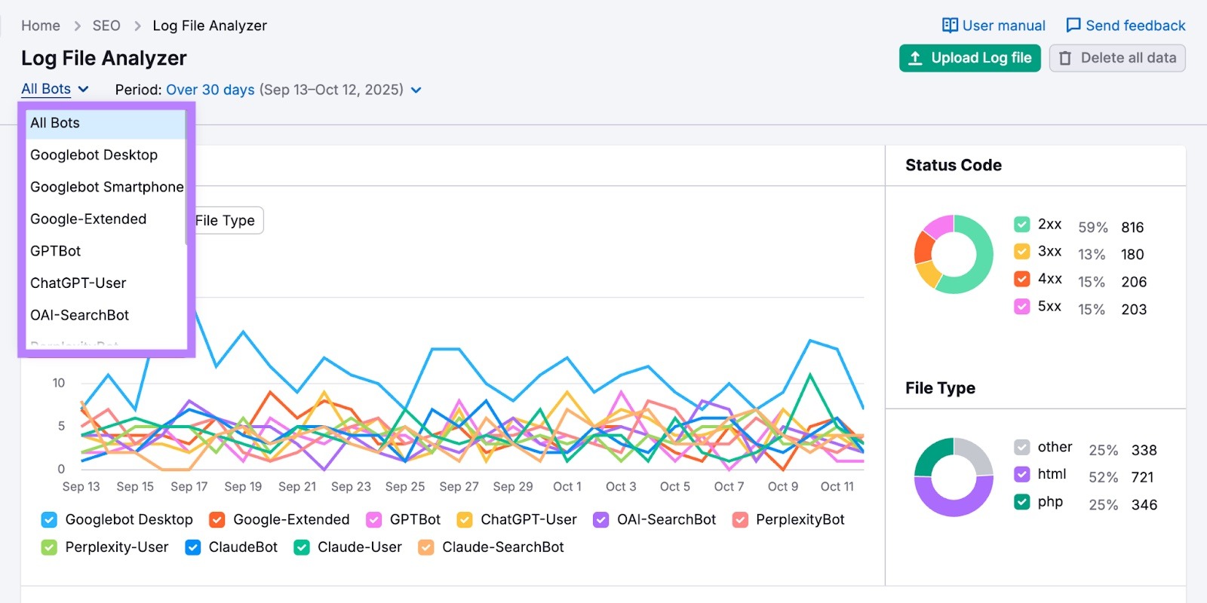Toggle the PerplexityBot legend checkbox
1207x603 pixels.
point(740,519)
